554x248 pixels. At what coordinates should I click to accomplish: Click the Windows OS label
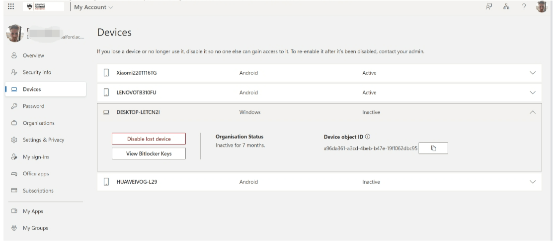[x=250, y=112]
